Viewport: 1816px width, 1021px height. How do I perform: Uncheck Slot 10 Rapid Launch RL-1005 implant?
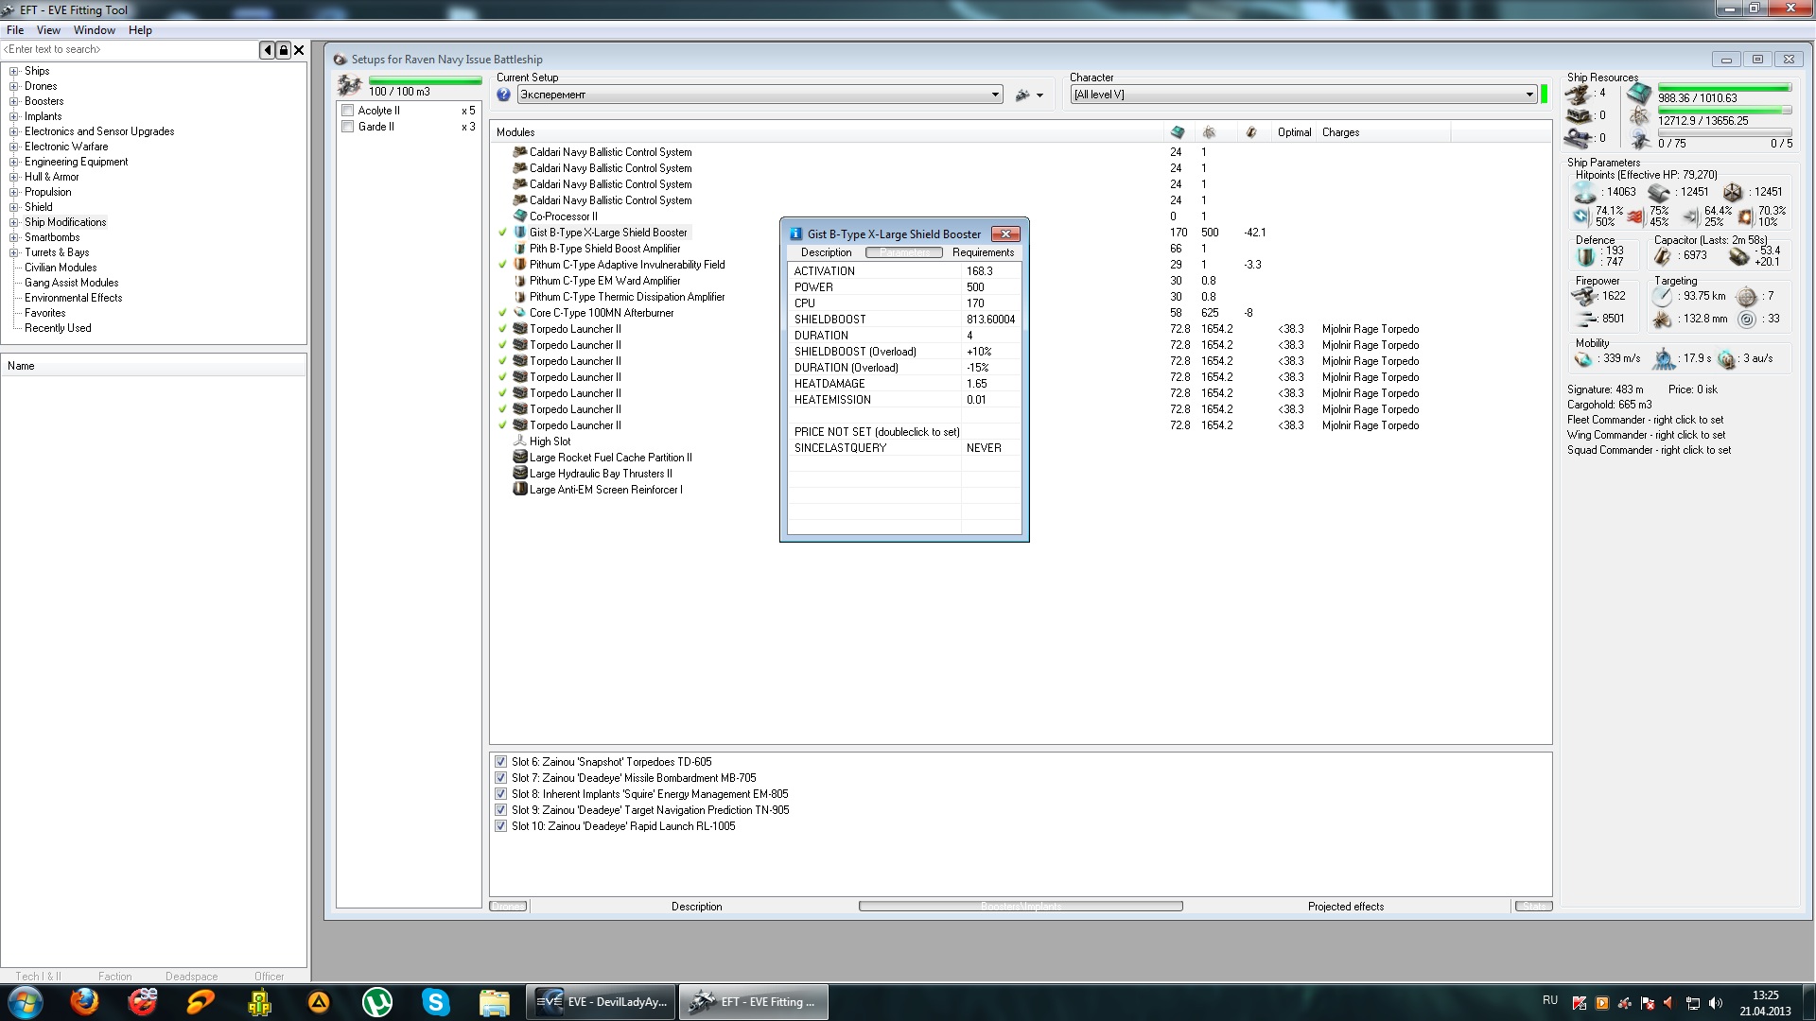click(x=500, y=826)
